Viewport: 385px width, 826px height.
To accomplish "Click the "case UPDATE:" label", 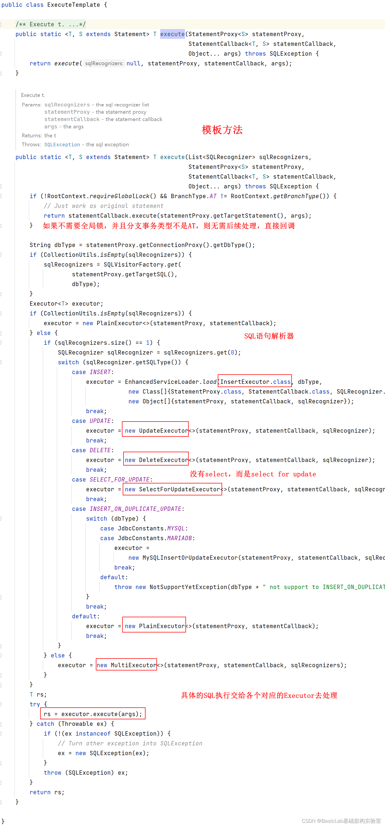I will tap(93, 421).
